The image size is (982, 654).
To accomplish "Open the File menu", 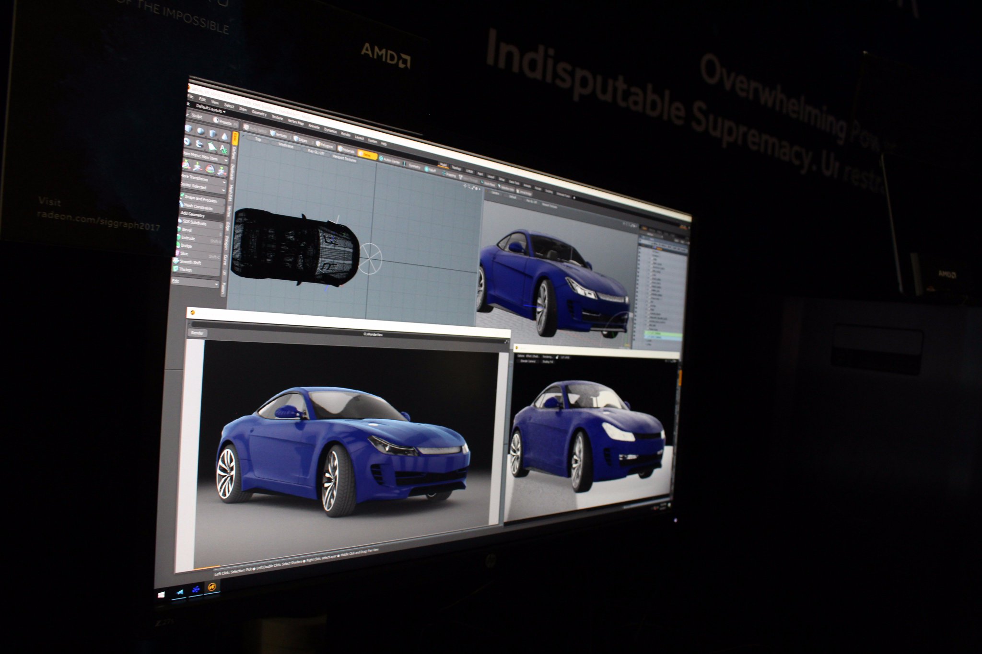I will click(190, 96).
